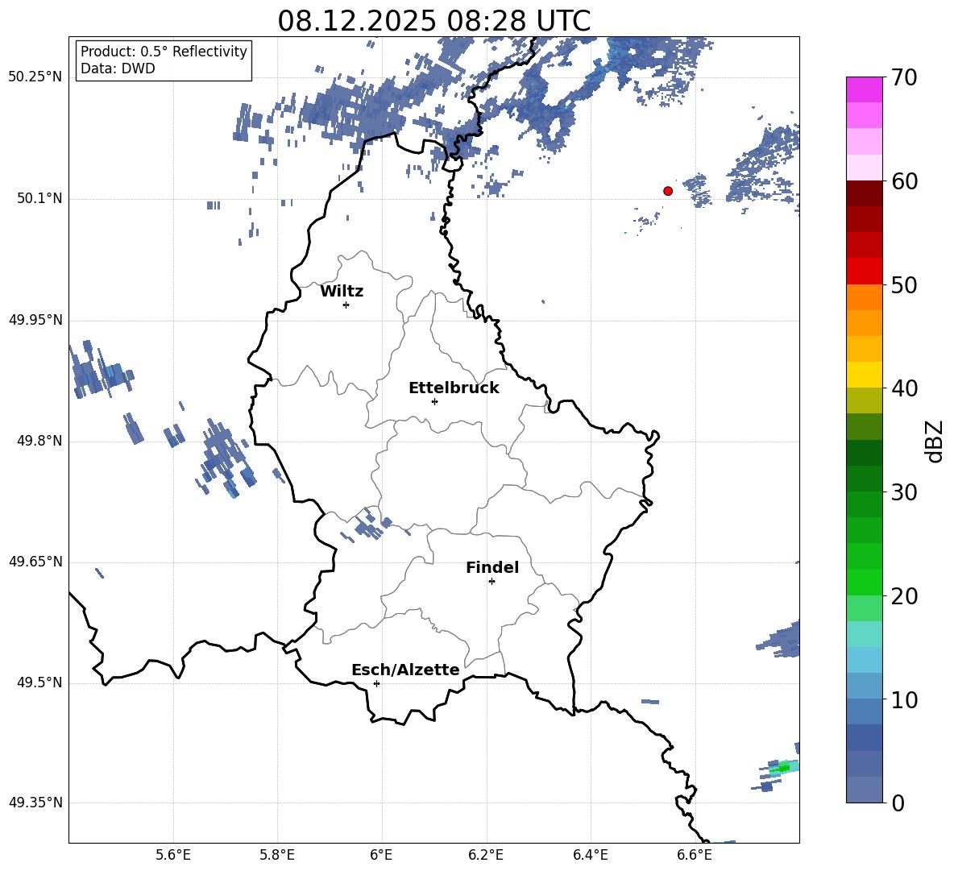Click the 40 value on colorbar
The height and width of the screenshot is (871, 954).
click(903, 388)
